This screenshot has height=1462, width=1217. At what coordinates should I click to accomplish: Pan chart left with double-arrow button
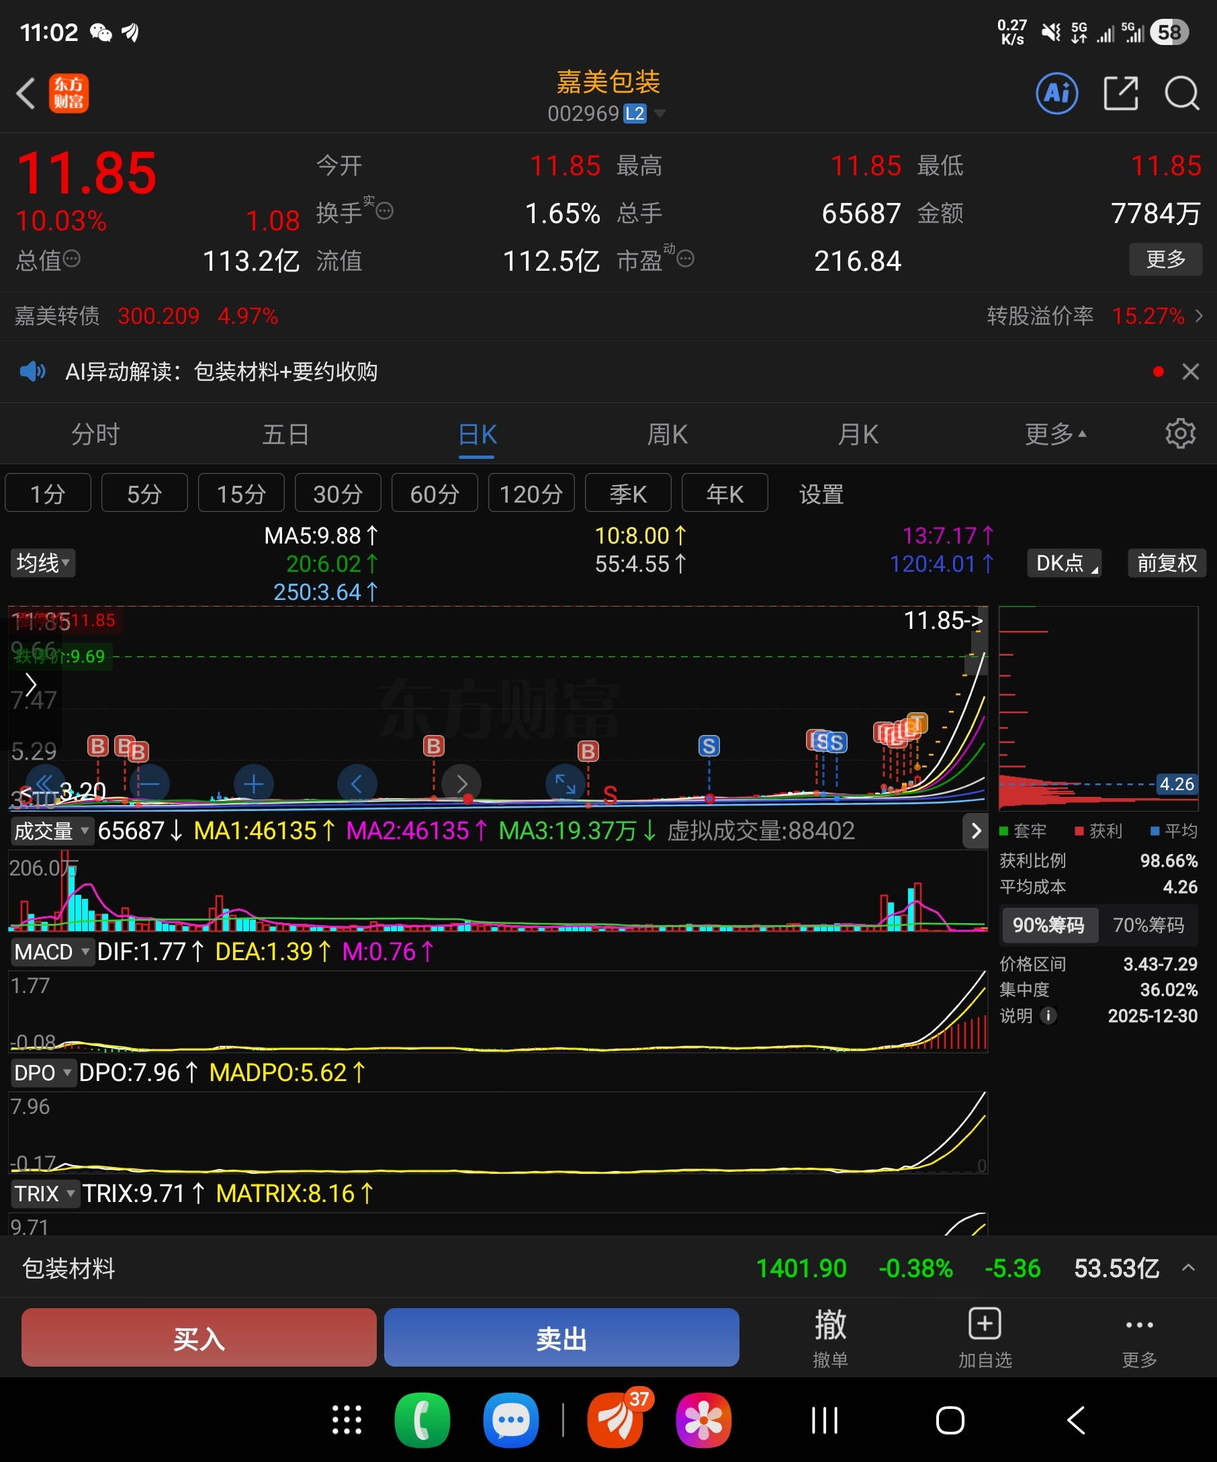45,783
